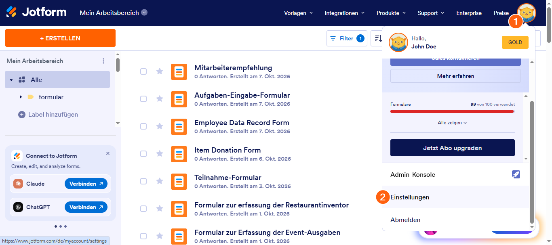
Task: Click Verbinden next to ChatGPT
Action: [x=86, y=207]
